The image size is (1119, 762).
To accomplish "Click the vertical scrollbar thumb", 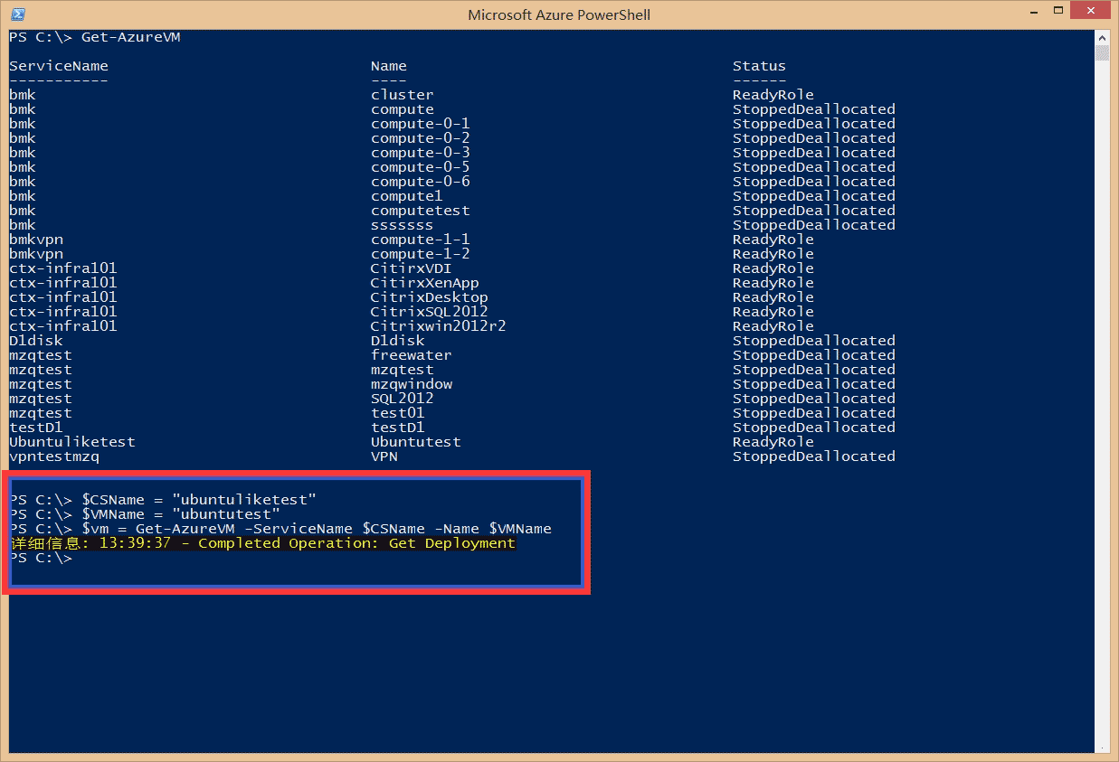I will click(x=1102, y=53).
